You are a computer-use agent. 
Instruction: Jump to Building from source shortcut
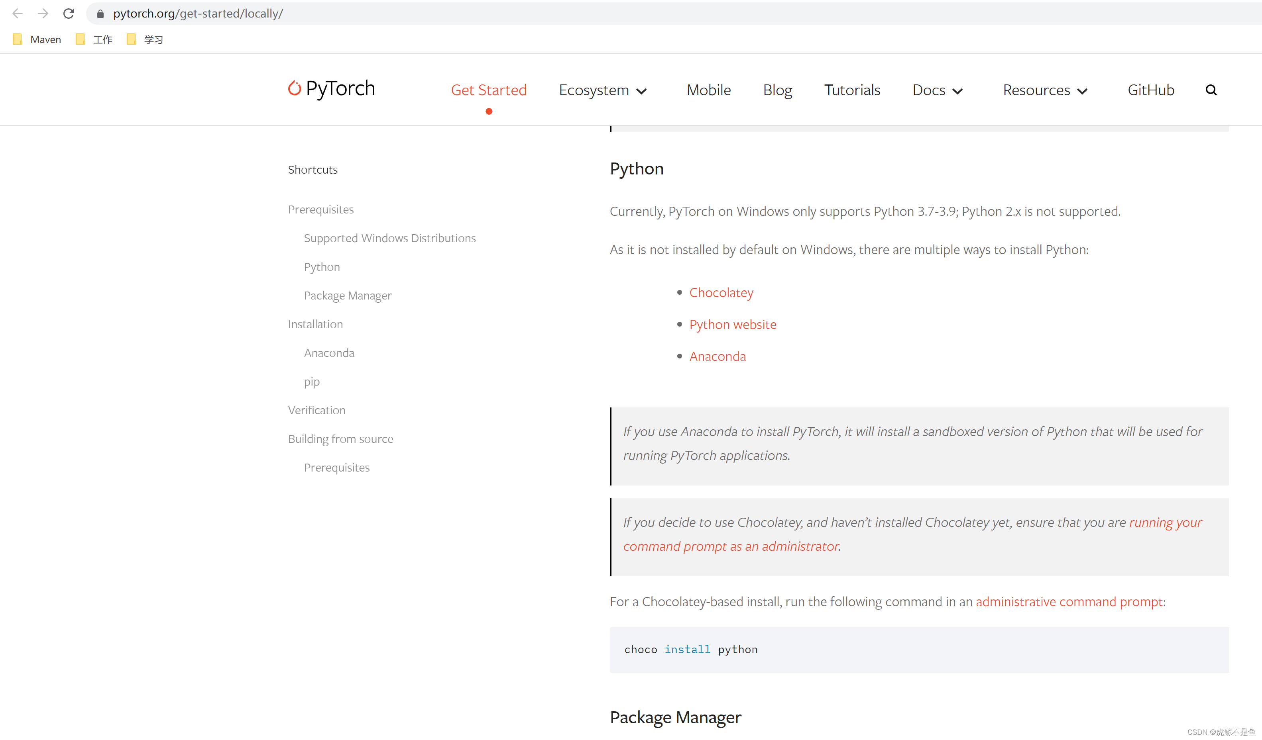pos(340,439)
